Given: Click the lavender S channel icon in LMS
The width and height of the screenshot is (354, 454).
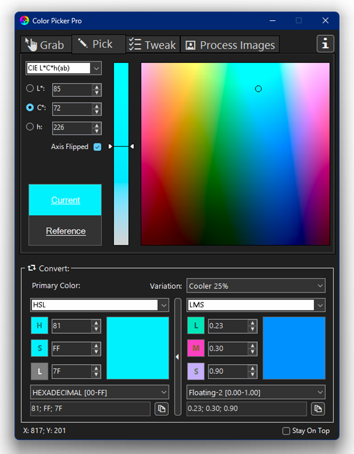Looking at the screenshot, I should 196,371.
